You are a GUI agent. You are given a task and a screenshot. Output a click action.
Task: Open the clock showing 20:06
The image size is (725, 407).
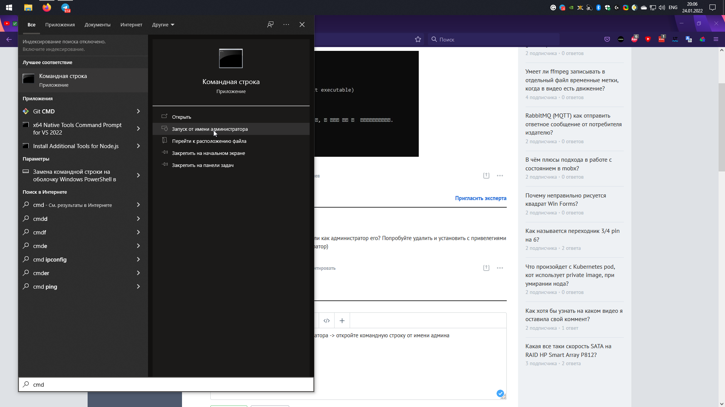tap(692, 7)
